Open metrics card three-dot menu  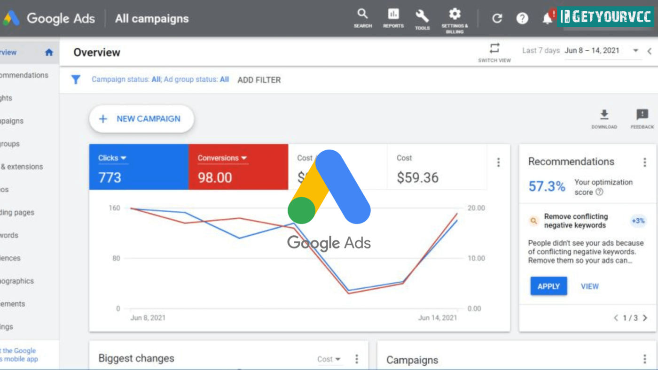(x=498, y=162)
